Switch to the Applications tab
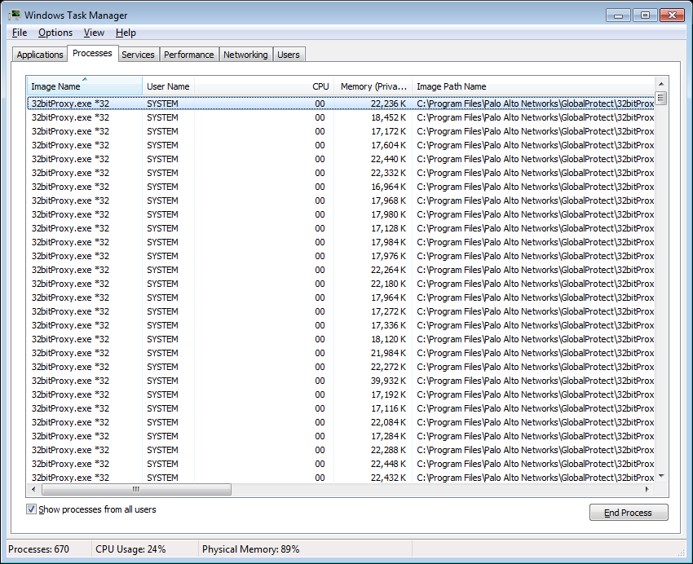The image size is (693, 564). pyautogui.click(x=39, y=54)
